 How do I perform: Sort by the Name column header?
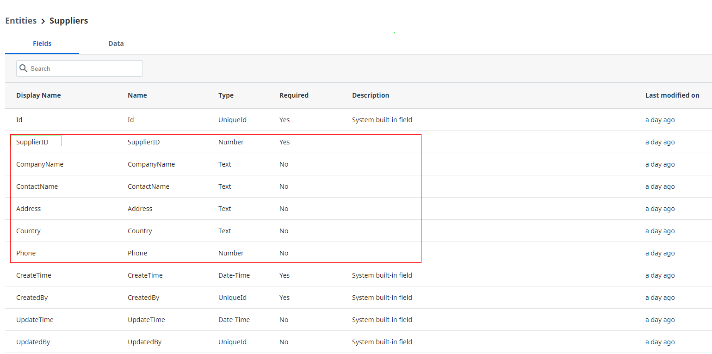point(137,95)
